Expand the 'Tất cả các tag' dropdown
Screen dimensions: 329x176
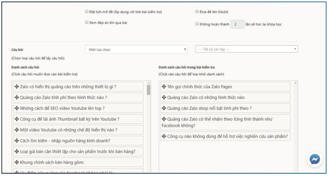(x=247, y=49)
